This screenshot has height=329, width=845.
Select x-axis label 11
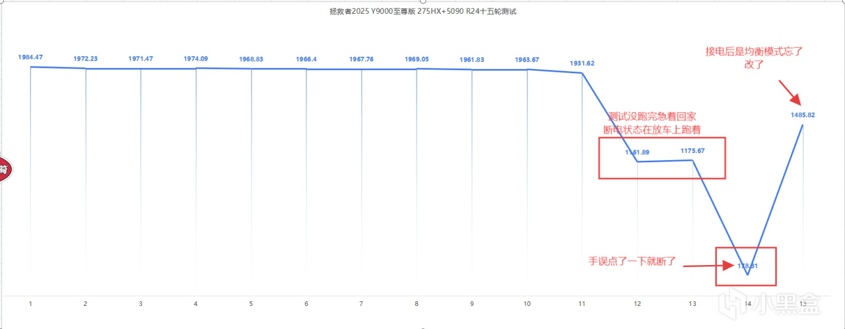(x=582, y=304)
